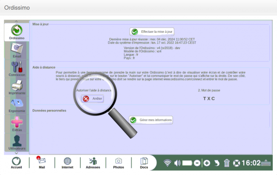Click the Dernière mise à jour réussie line
Viewport: 277px width, 175px height.
(x=152, y=39)
